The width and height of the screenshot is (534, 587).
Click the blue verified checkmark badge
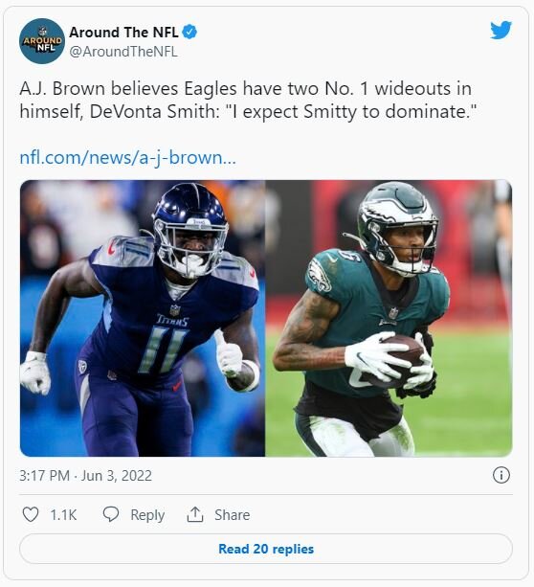click(x=189, y=33)
